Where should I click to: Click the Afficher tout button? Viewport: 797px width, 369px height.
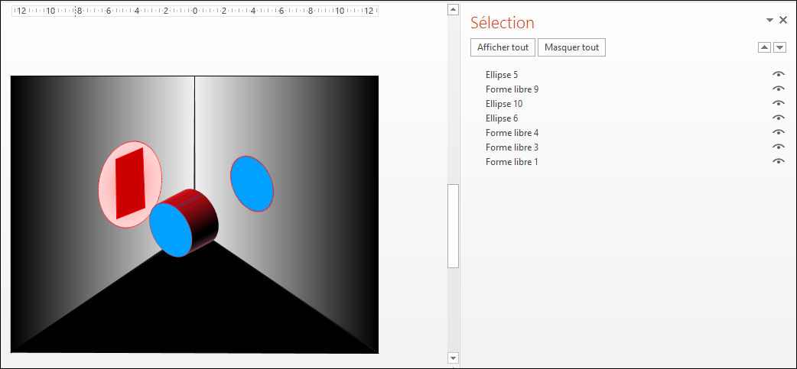pyautogui.click(x=503, y=47)
